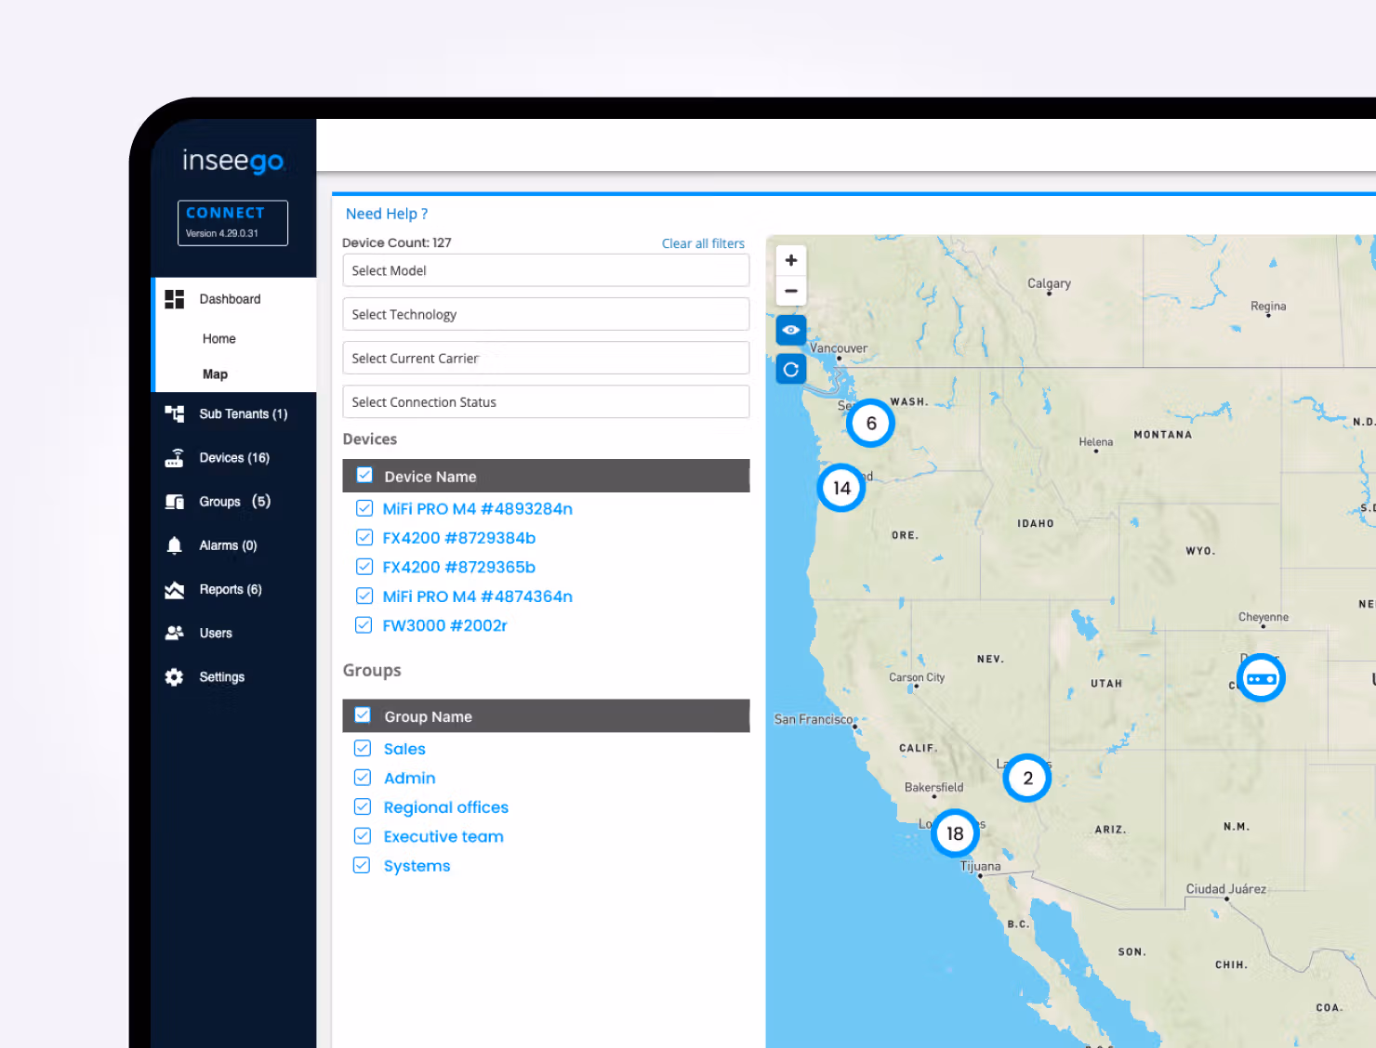The width and height of the screenshot is (1376, 1048).
Task: Zoom out on the map
Action: pyautogui.click(x=791, y=291)
